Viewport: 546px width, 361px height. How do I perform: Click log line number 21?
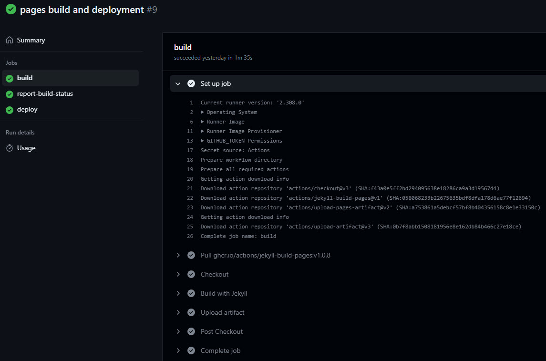[x=190, y=188]
